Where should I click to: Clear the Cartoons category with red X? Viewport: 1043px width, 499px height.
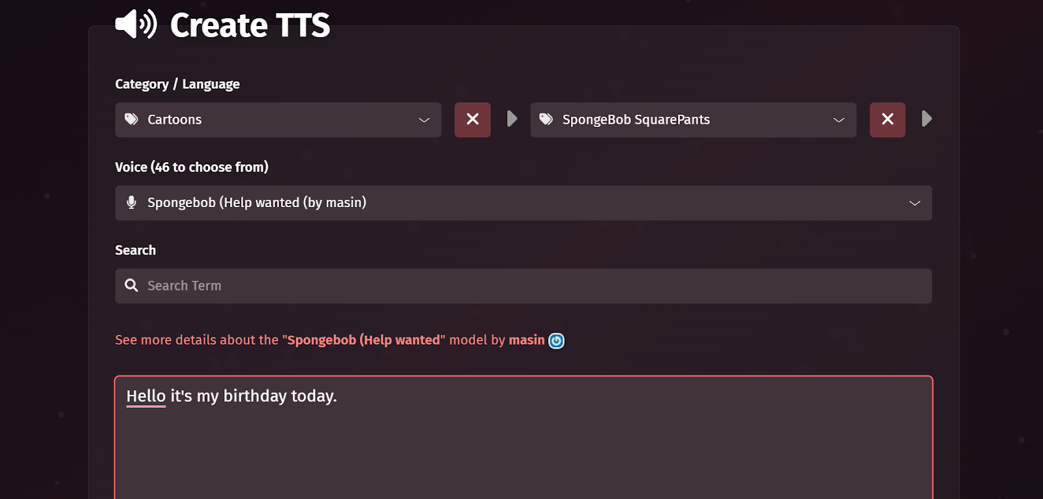tap(473, 119)
